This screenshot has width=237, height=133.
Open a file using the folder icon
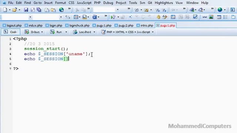[x=14, y=10]
